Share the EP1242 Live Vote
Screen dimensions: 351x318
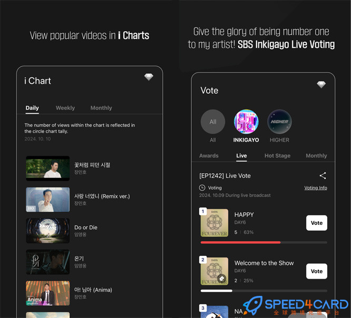pyautogui.click(x=323, y=175)
